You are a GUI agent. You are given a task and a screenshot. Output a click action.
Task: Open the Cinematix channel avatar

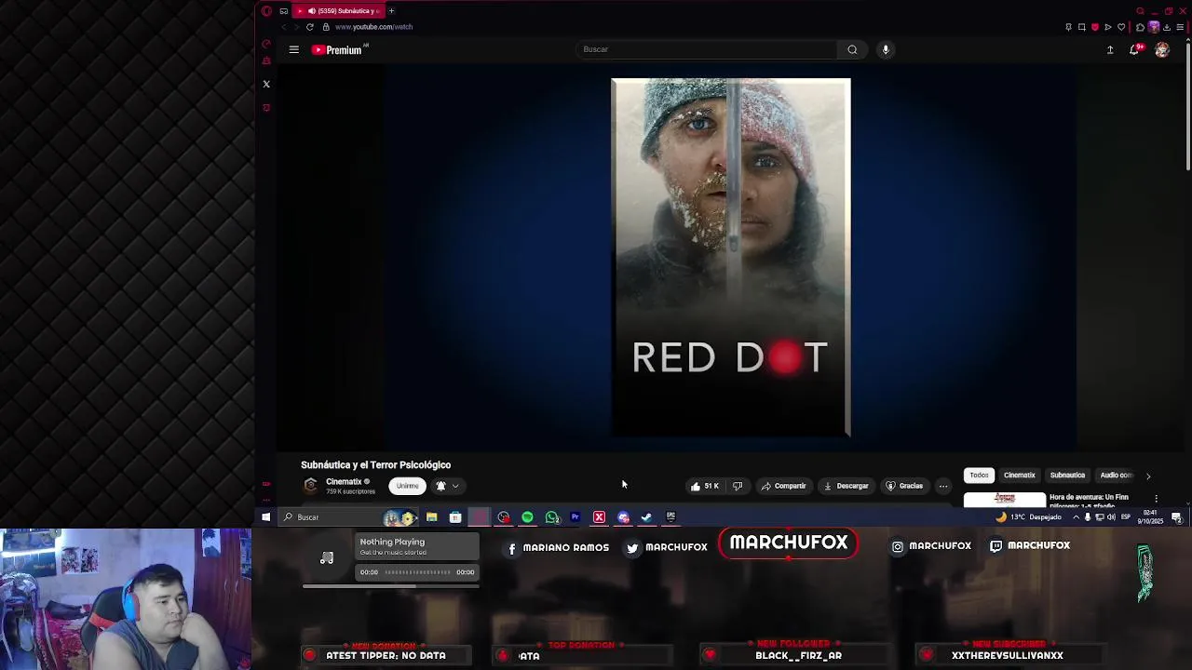(311, 486)
